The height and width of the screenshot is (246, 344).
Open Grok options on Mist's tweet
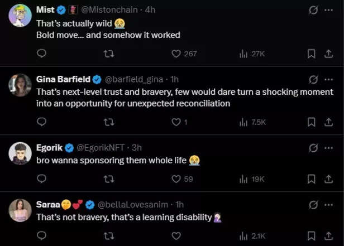pos(313,10)
